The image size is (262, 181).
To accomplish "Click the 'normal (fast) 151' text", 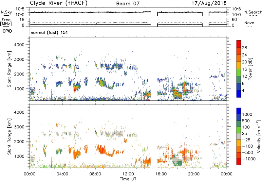I will click(49, 32).
